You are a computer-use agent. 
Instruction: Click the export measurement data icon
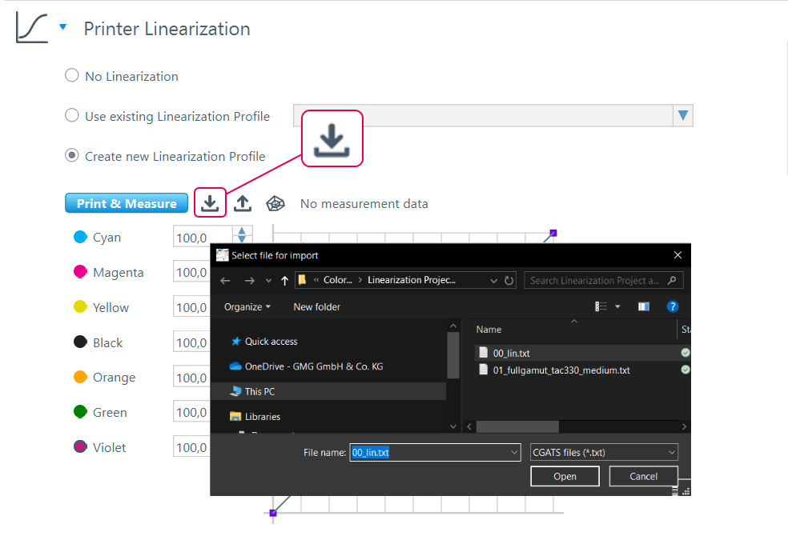point(243,202)
